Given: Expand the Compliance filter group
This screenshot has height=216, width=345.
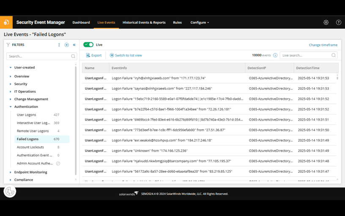Looking at the screenshot, I should 10,180.
